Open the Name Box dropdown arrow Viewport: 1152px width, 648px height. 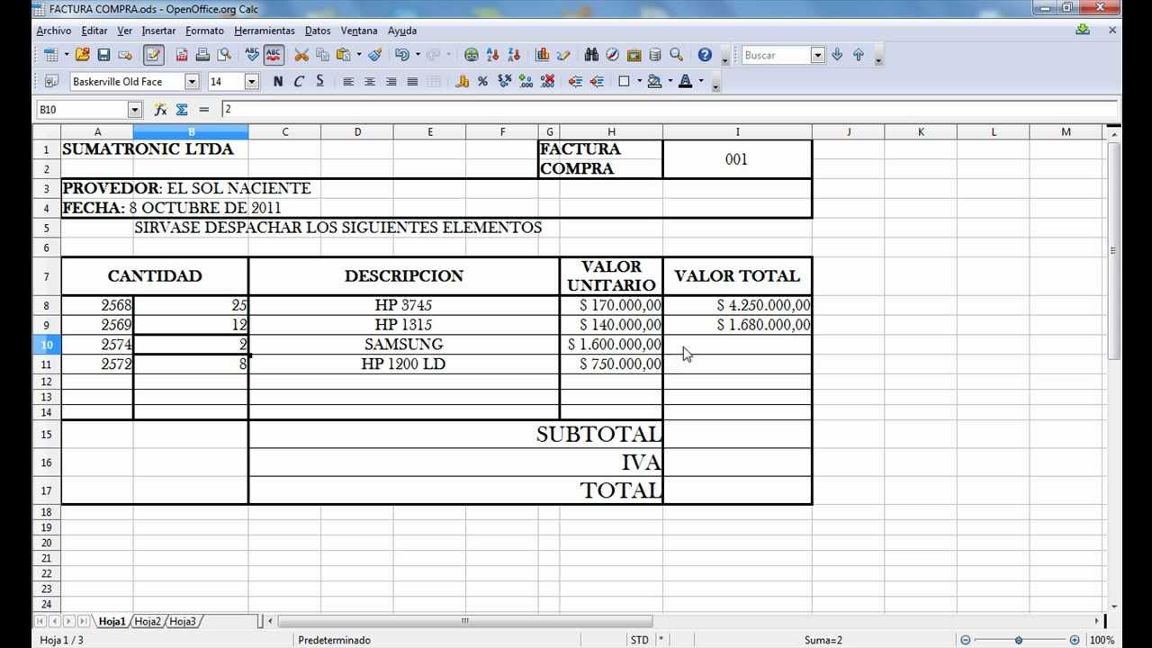135,109
